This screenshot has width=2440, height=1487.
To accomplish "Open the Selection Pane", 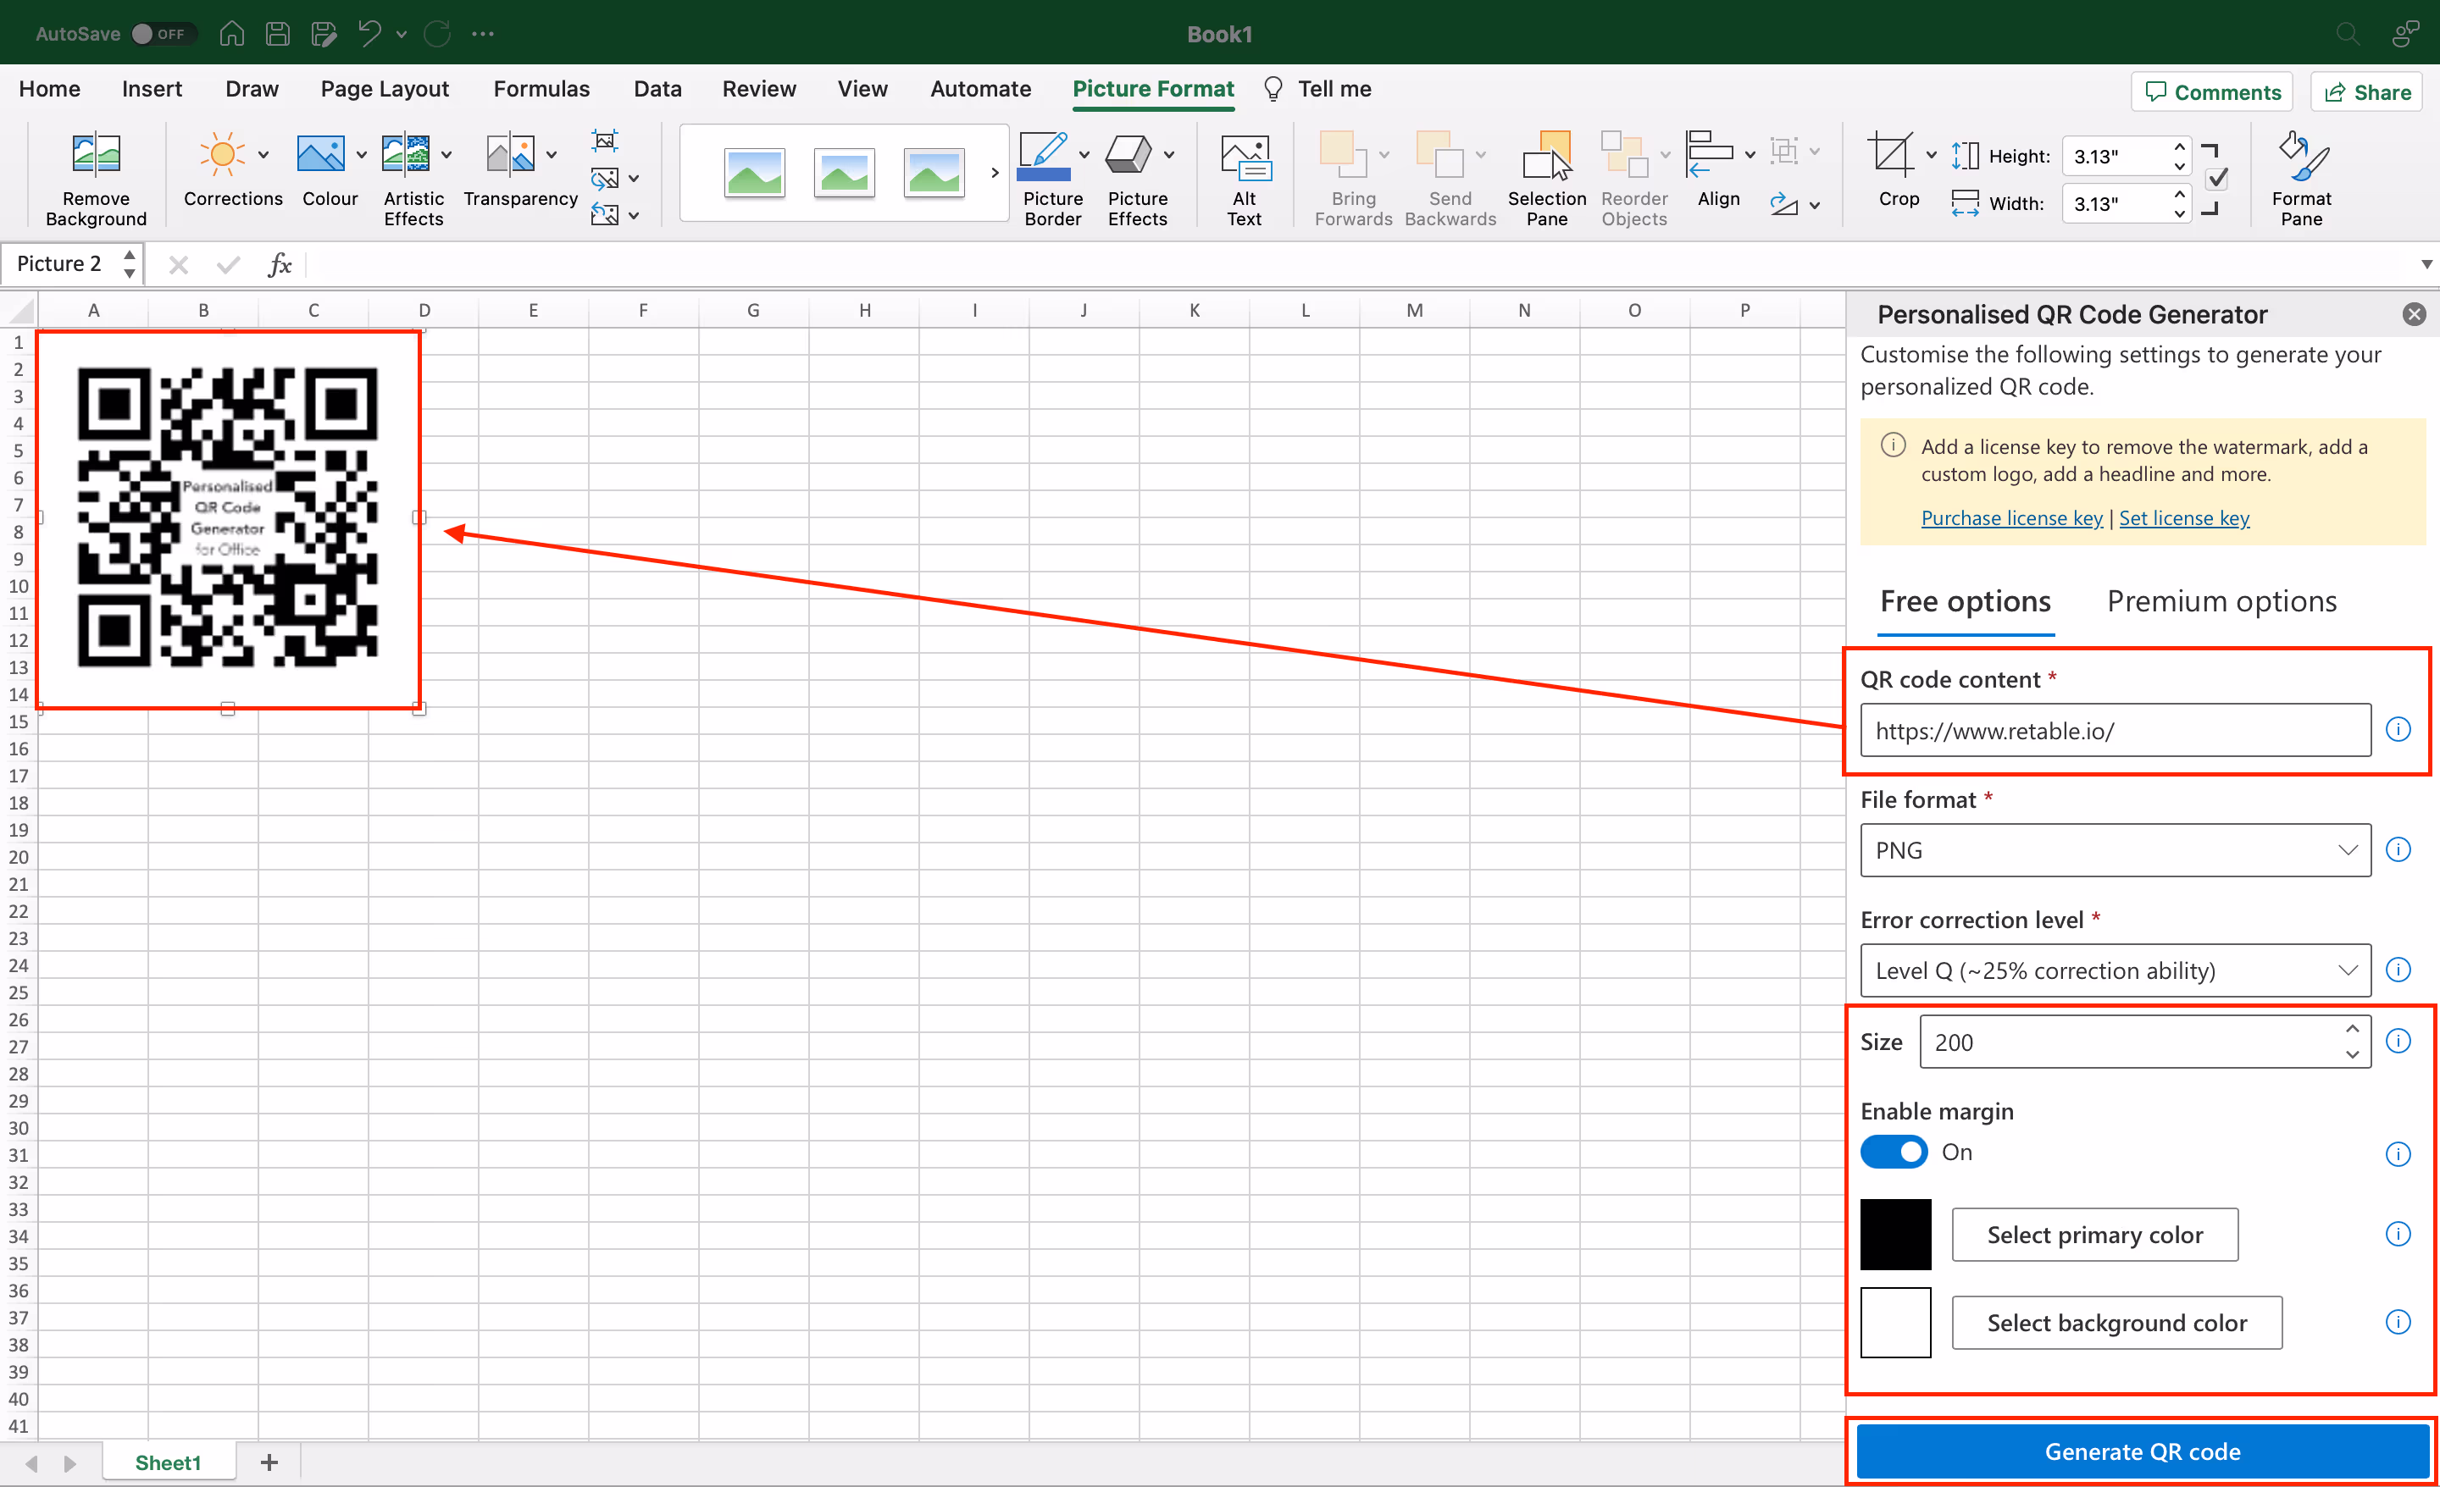I will point(1547,180).
